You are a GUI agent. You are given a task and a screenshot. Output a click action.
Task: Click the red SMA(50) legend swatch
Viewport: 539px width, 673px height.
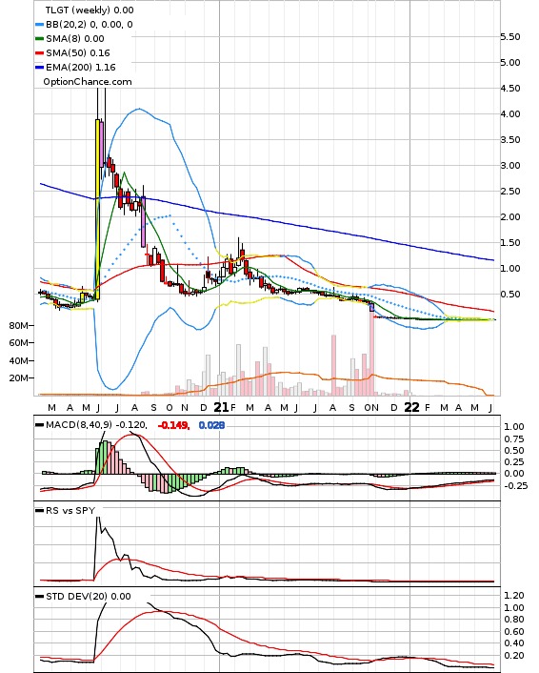coord(39,53)
